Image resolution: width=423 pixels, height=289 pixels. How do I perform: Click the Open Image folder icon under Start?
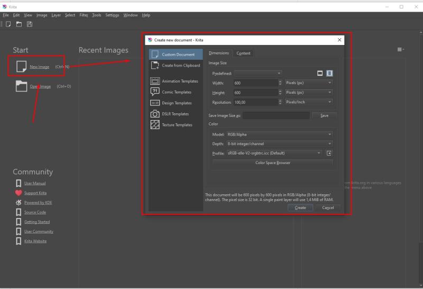click(x=21, y=86)
